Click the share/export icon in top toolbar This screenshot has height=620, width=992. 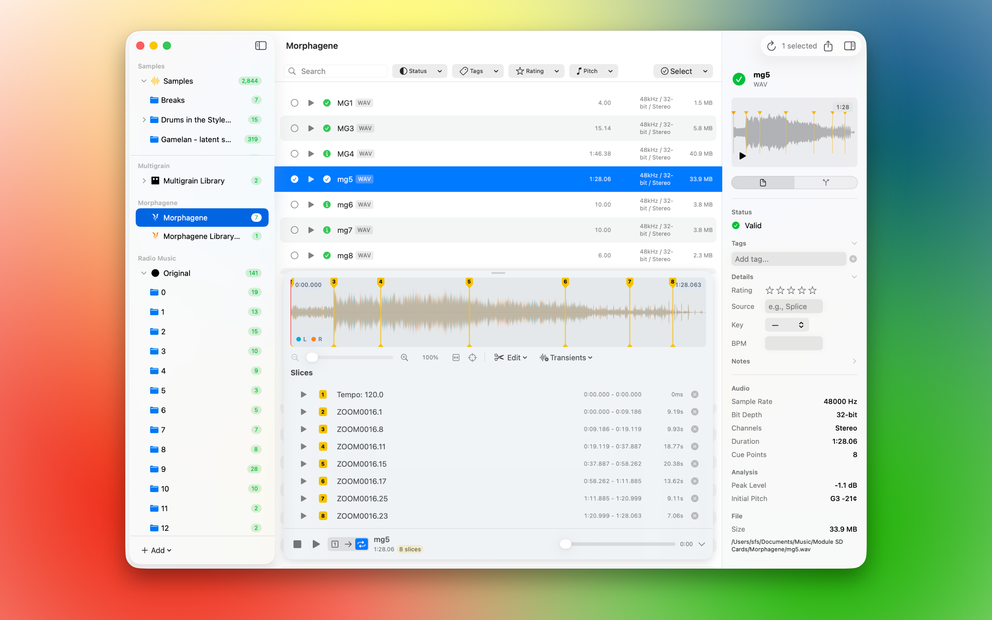(x=828, y=46)
